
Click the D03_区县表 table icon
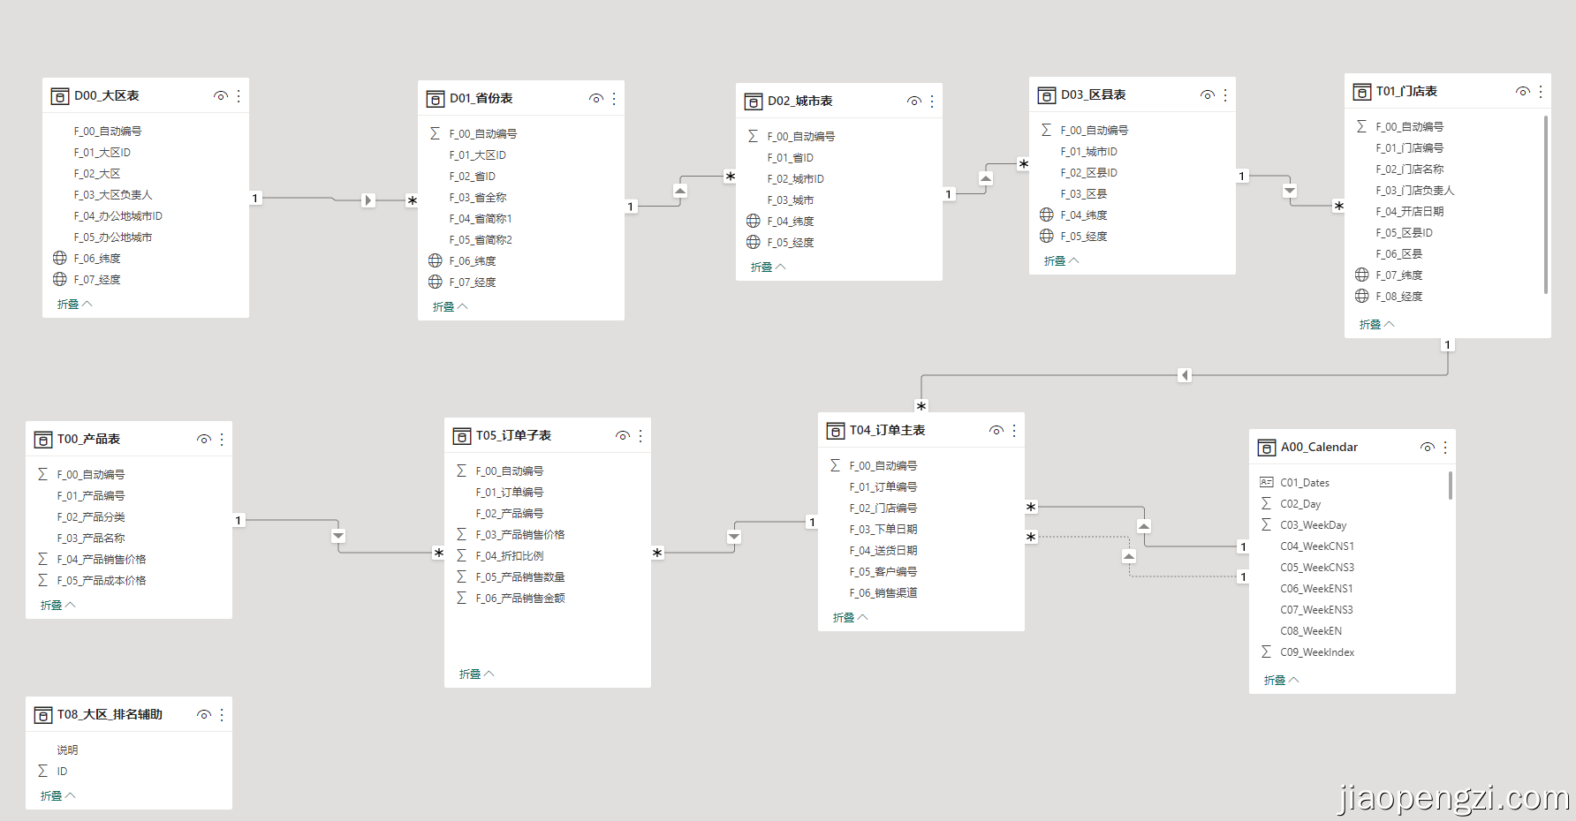point(1047,95)
